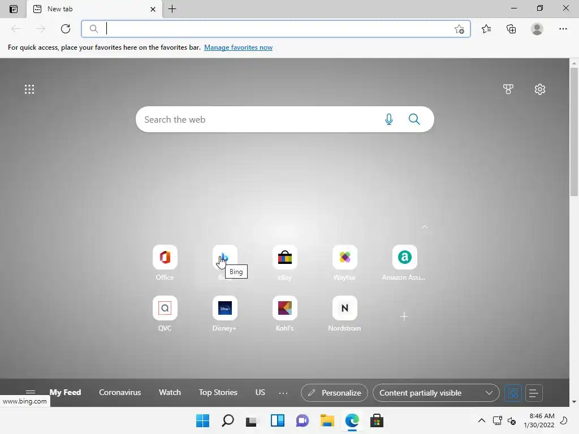Switch feed to list view
Image resolution: width=579 pixels, height=434 pixels.
(x=533, y=393)
